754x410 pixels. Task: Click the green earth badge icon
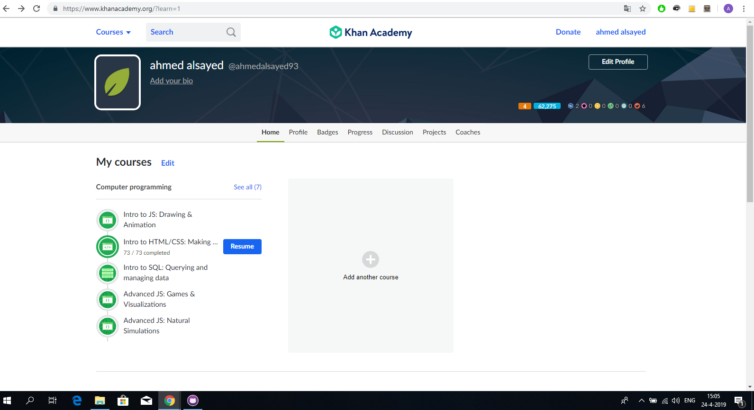[x=610, y=106]
